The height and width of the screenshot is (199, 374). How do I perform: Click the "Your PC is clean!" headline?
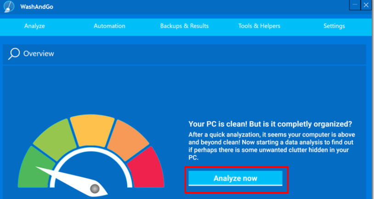click(270, 124)
